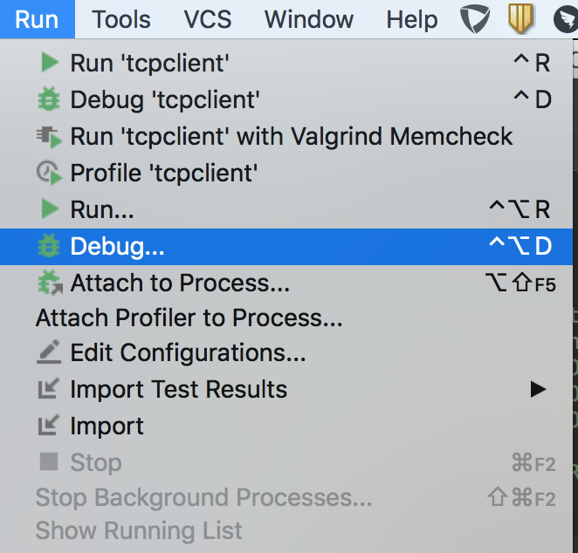Image resolution: width=578 pixels, height=553 pixels.
Task: Choose Run... from the Run menu
Action: [x=102, y=209]
